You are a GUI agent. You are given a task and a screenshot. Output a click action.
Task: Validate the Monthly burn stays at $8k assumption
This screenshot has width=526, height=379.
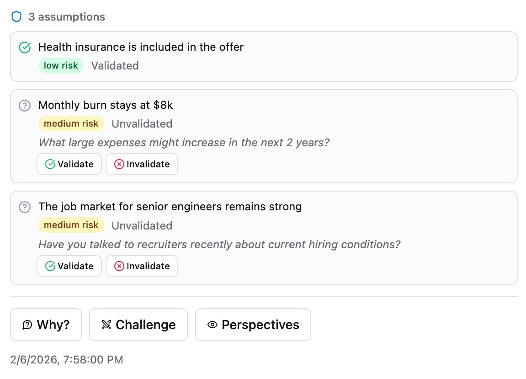point(69,164)
